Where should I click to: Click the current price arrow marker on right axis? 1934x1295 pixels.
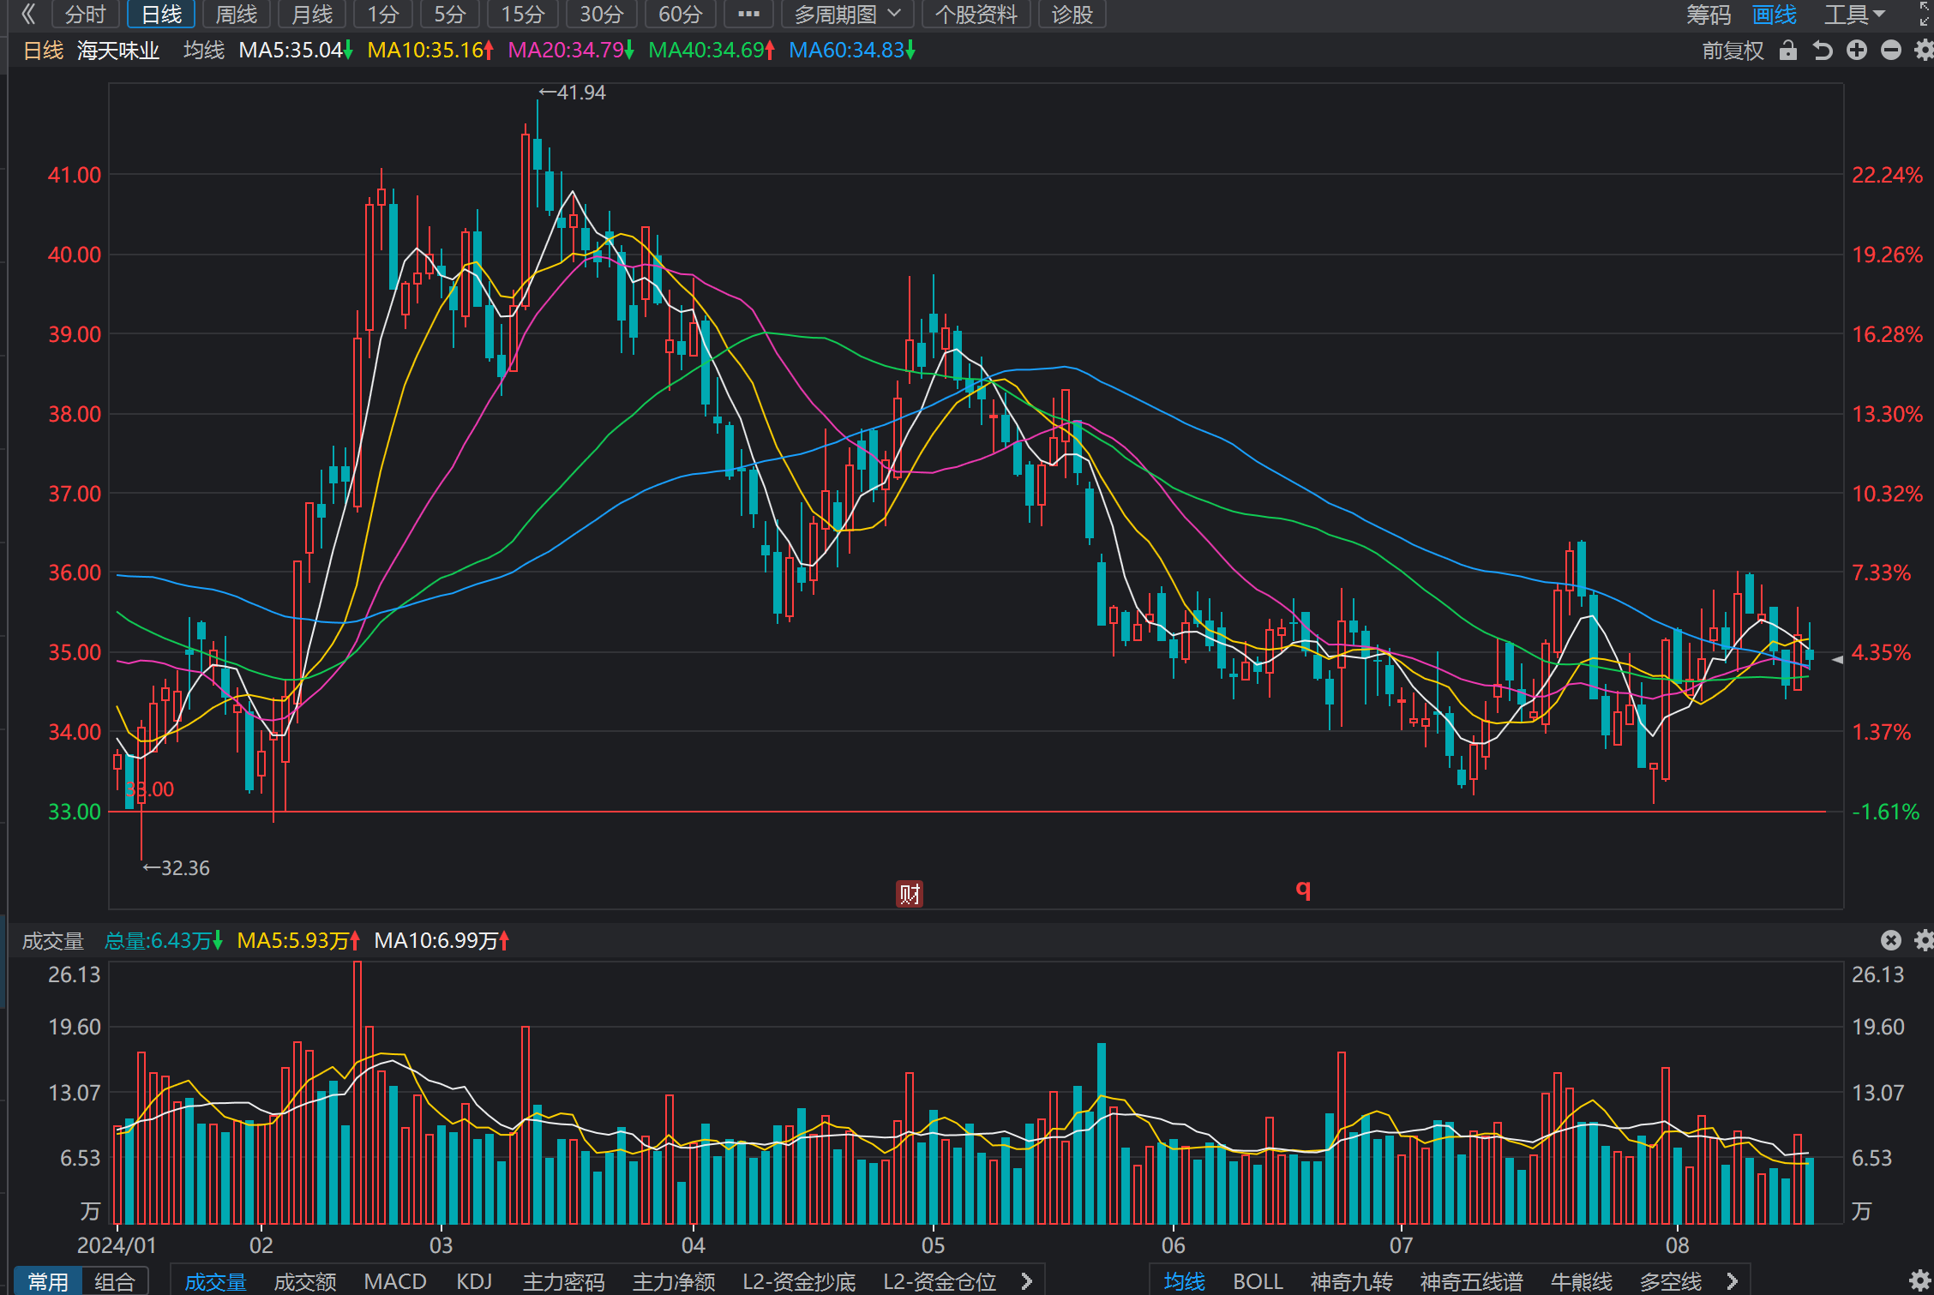tap(1837, 659)
